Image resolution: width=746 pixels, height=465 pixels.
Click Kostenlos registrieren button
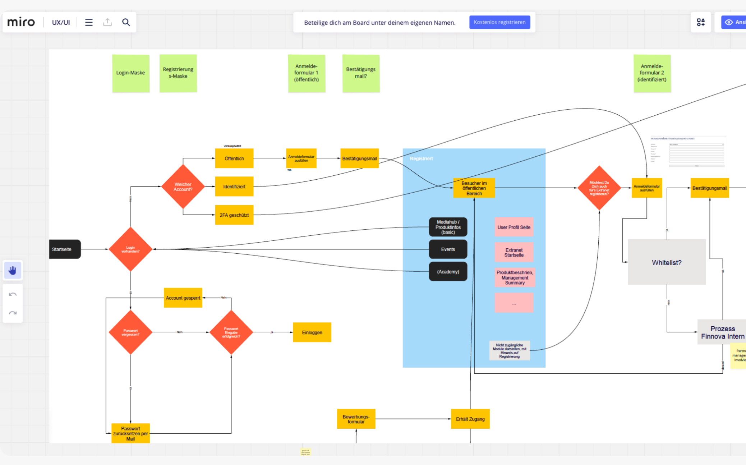coord(499,22)
